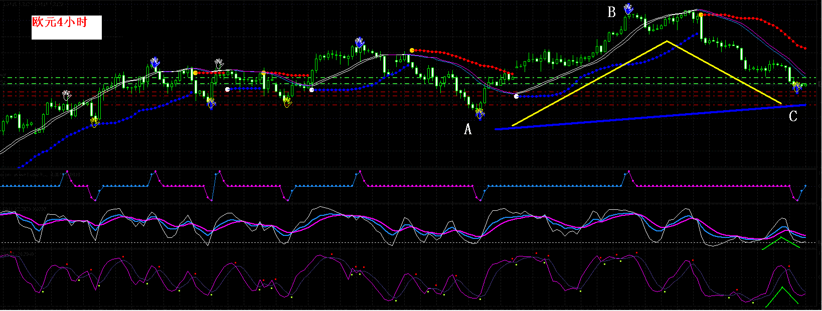Image resolution: width=822 pixels, height=311 pixels.
Task: Click the yellow dot starting the long middle red dotted line
Action: [412, 50]
